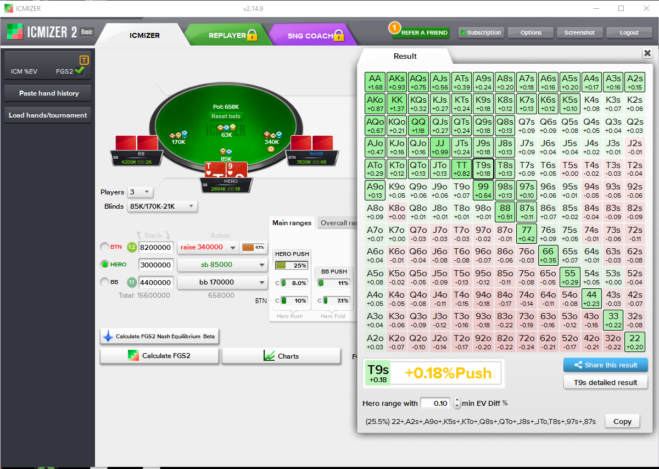Click the Calculate FGS2 button
Image resolution: width=659 pixels, height=469 pixels.
pos(159,356)
